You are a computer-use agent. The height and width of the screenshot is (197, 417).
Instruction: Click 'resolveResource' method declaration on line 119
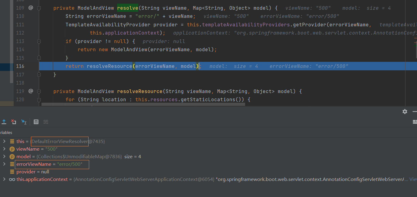140,91
